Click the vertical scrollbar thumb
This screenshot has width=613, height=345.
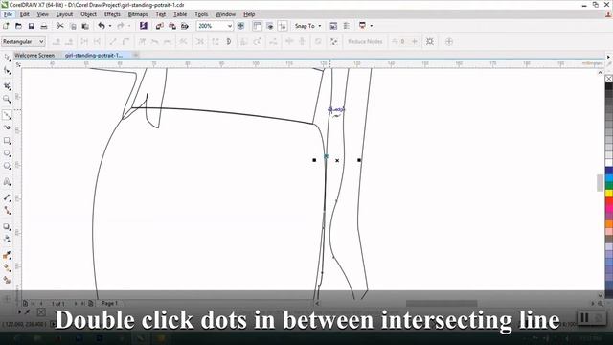point(601,183)
